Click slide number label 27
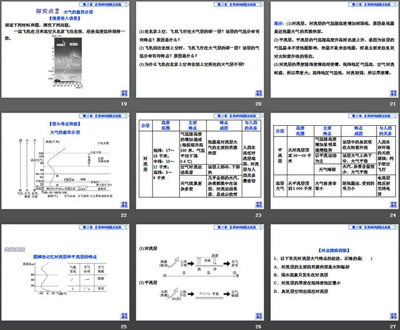Image resolution: width=400 pixels, height=330 pixels. point(393,327)
